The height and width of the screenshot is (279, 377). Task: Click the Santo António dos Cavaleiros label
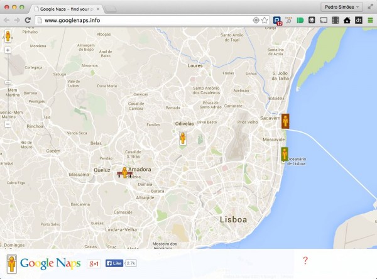coord(206,90)
